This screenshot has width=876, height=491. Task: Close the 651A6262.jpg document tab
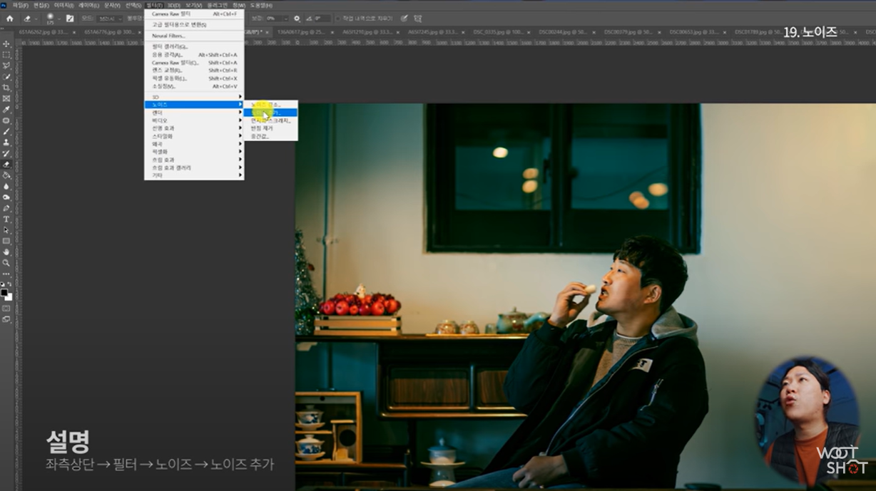74,31
